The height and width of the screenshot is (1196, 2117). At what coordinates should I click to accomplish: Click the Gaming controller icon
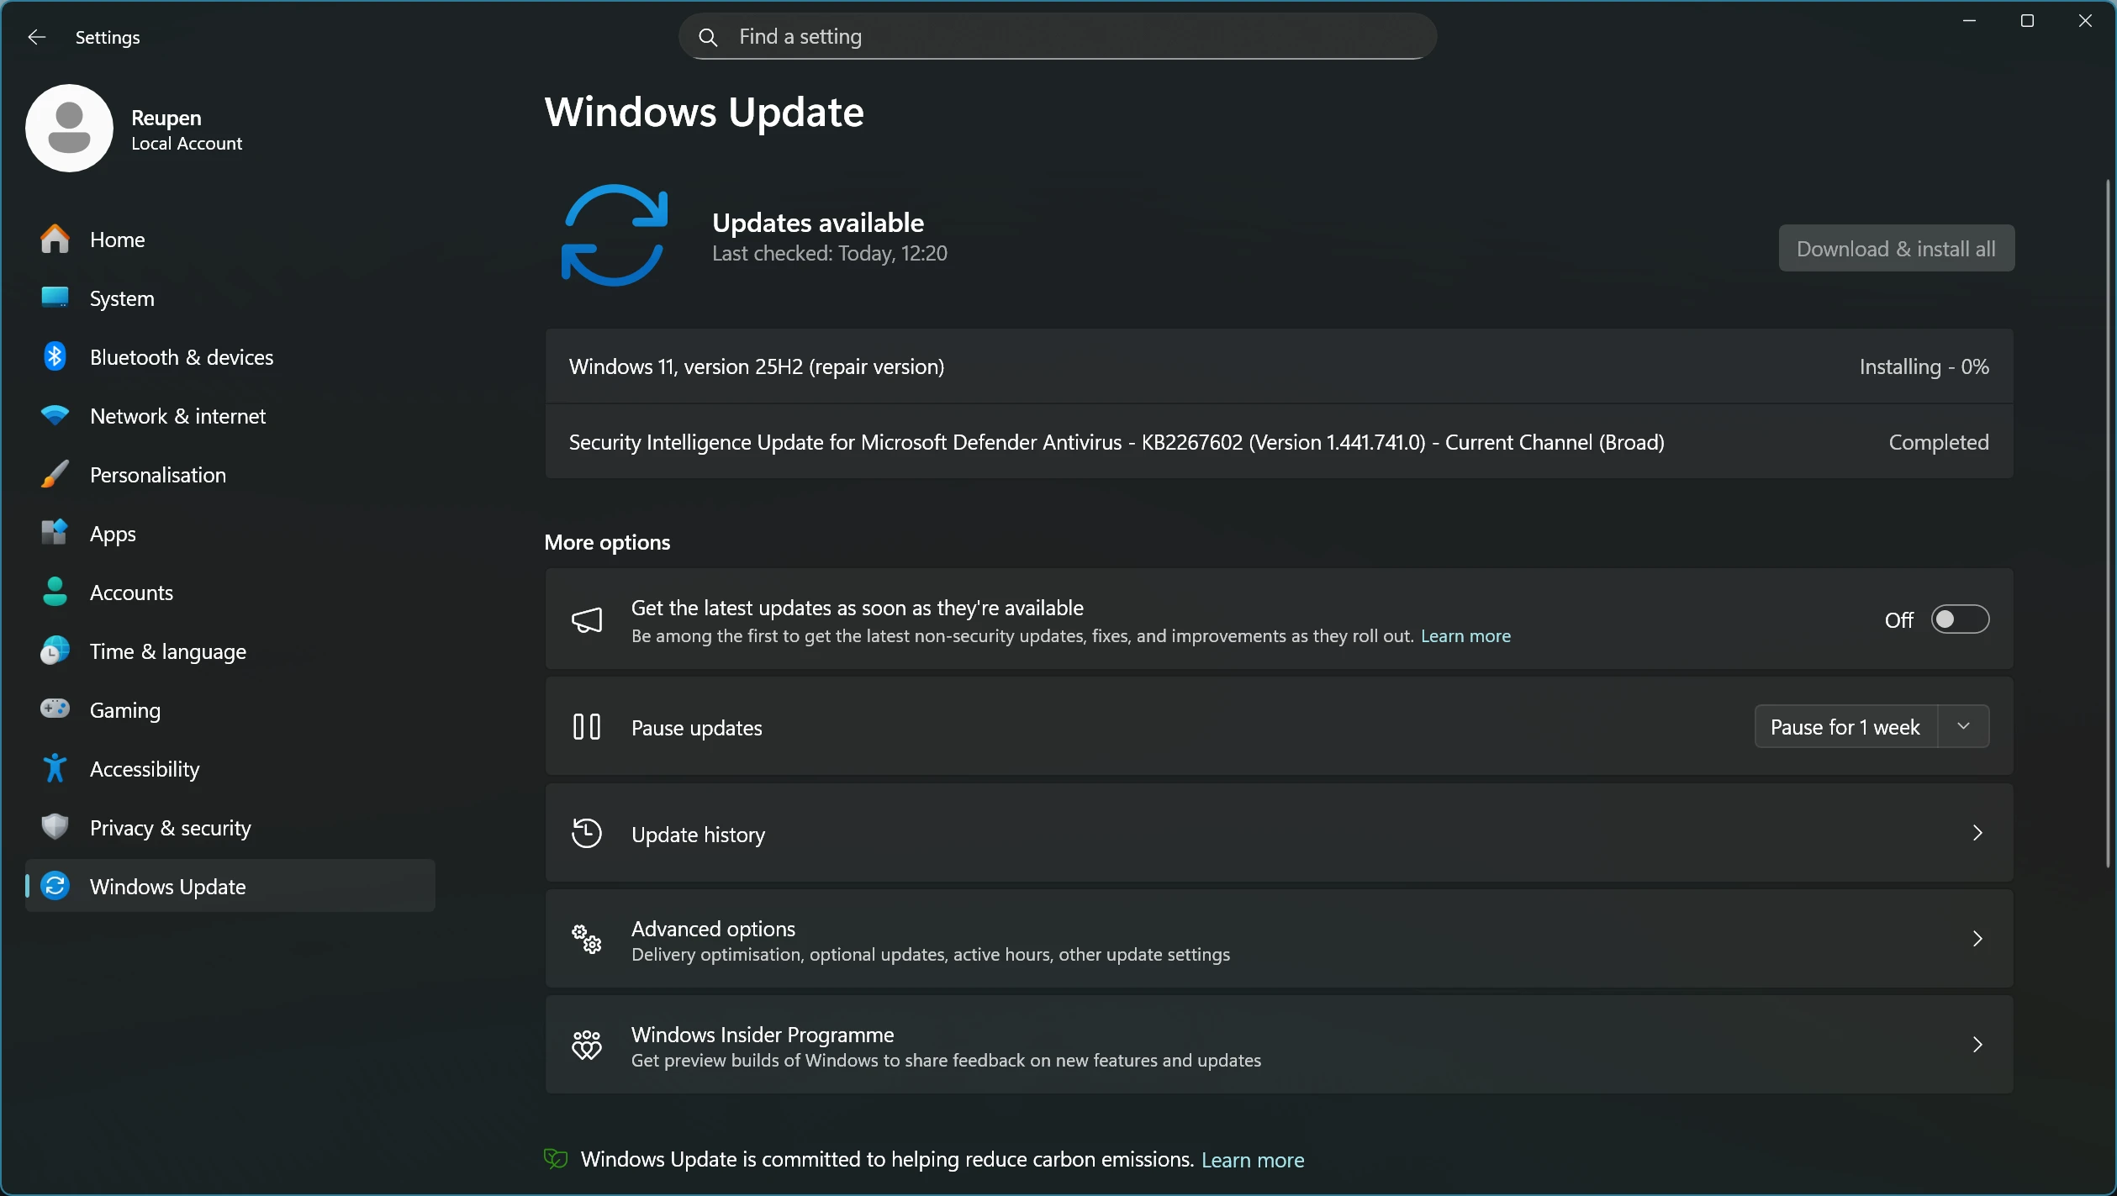tap(53, 709)
